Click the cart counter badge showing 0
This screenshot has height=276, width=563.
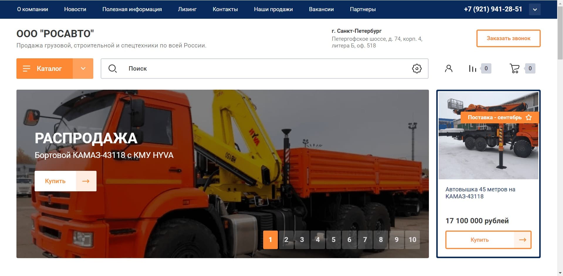point(530,69)
